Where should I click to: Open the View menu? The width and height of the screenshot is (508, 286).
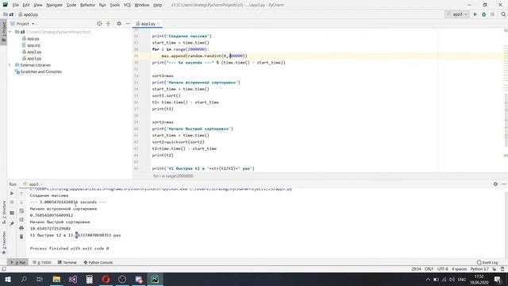click(x=38, y=5)
